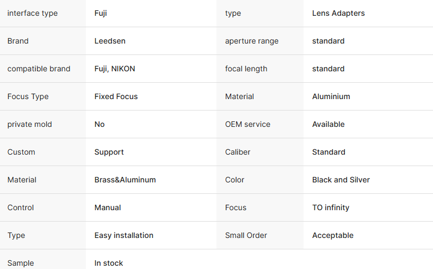433x269 pixels.
Task: Select the 'TO infinity' focus value
Action: (x=331, y=207)
